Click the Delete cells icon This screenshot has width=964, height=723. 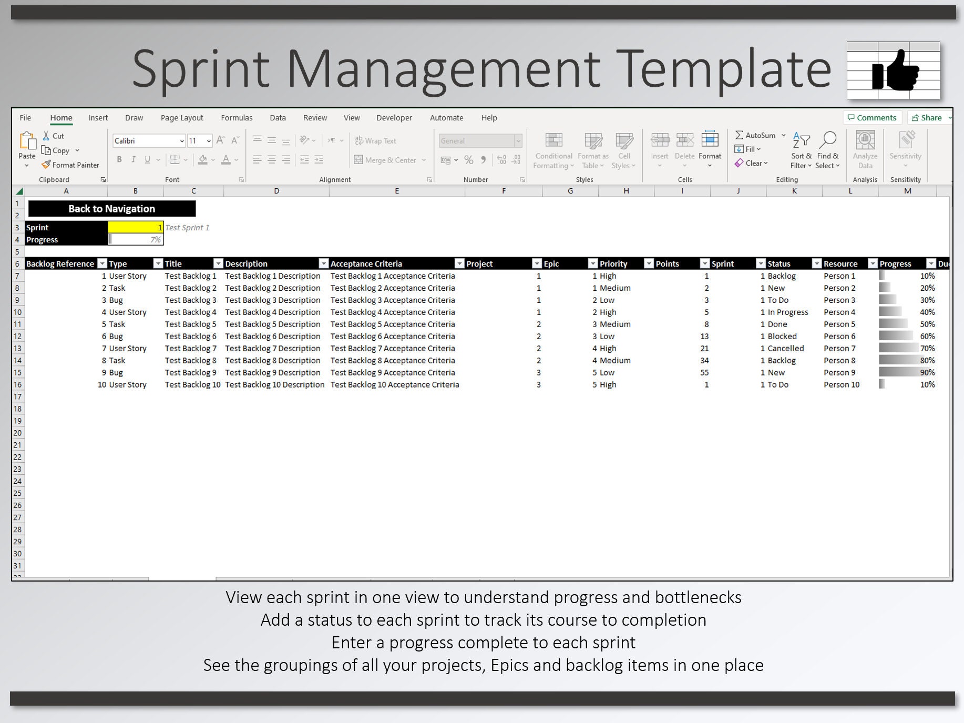pyautogui.click(x=684, y=140)
